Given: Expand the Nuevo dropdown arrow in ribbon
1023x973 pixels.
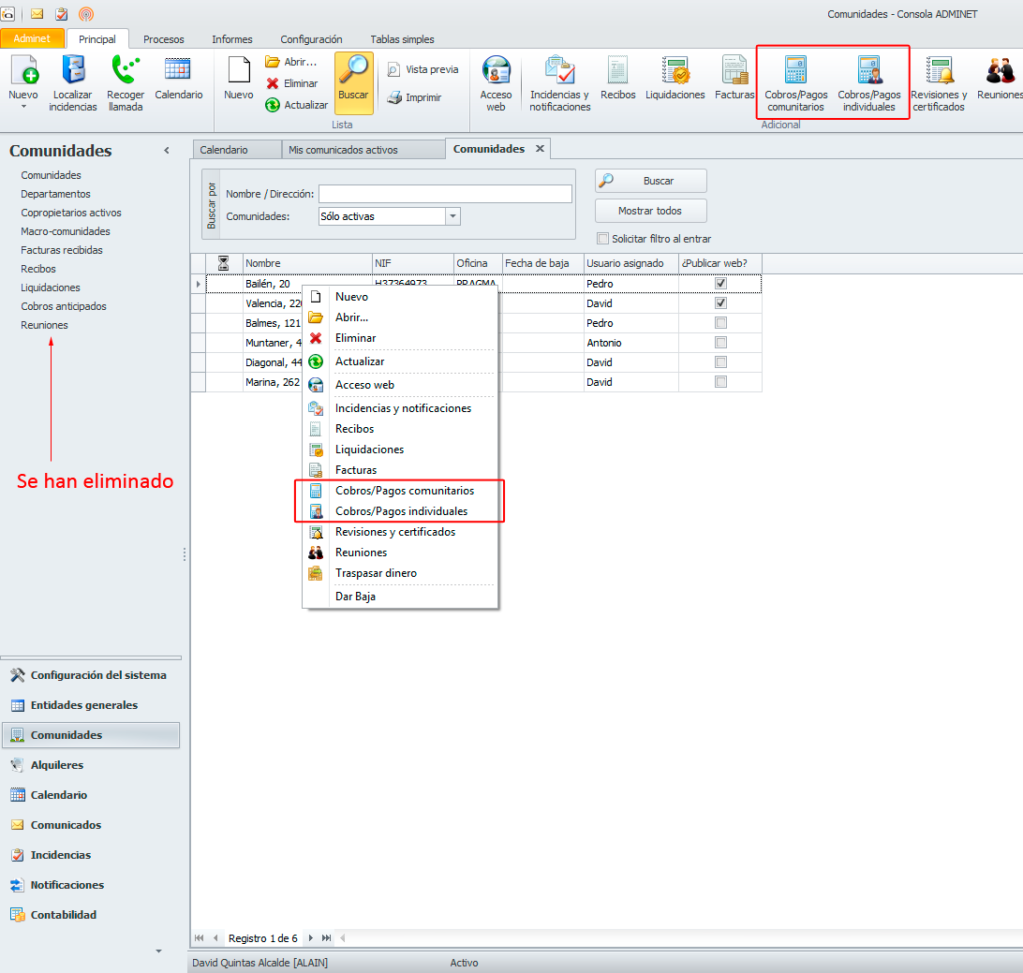Looking at the screenshot, I should [23, 107].
